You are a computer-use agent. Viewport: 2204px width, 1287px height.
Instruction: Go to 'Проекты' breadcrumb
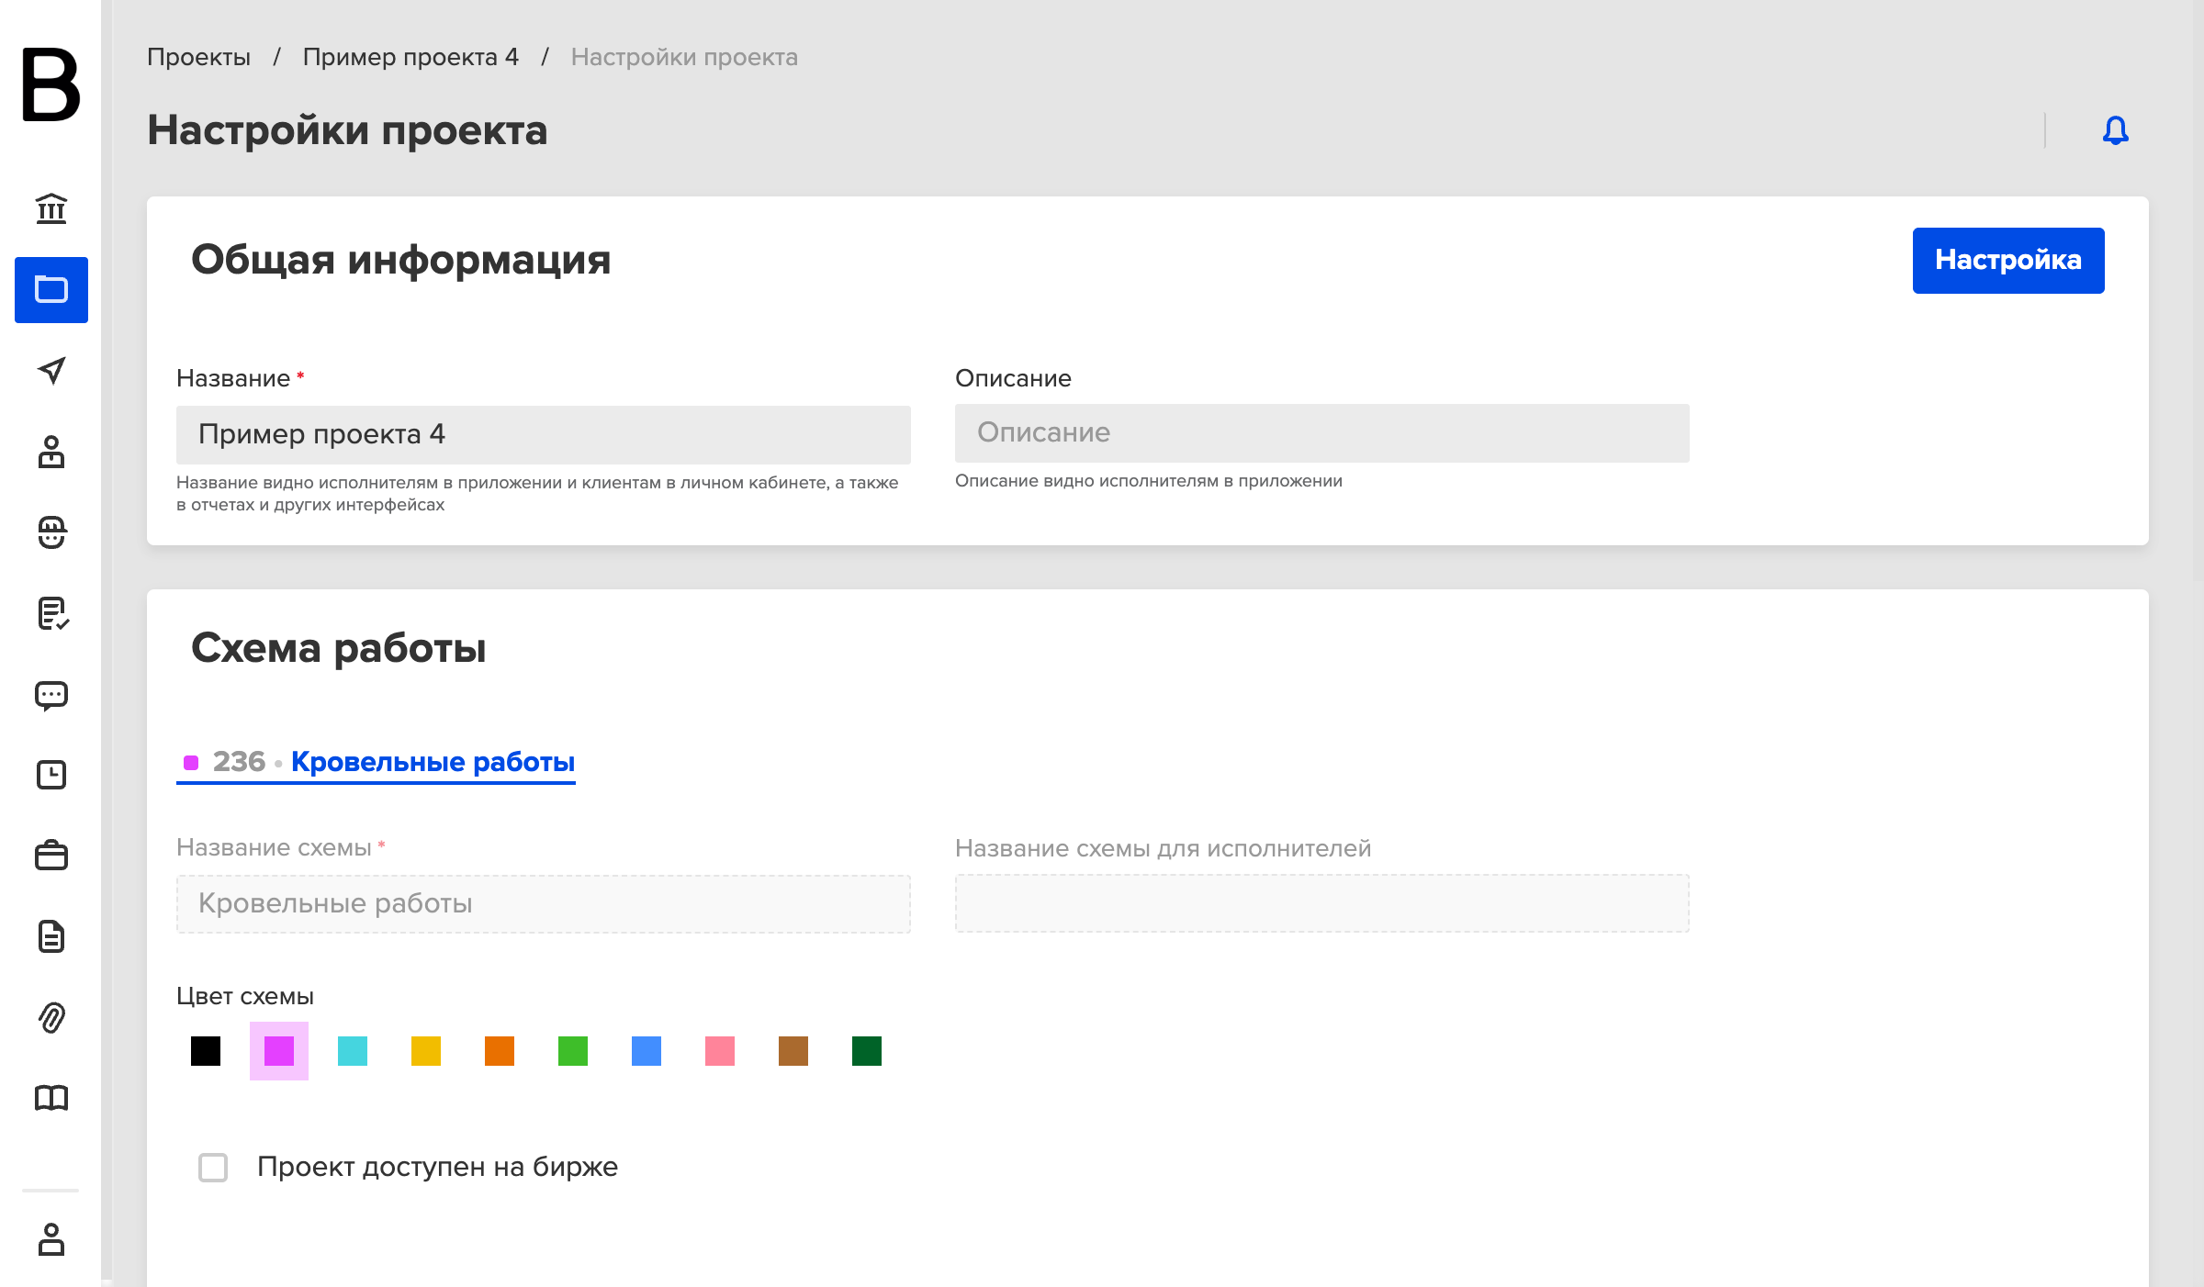tap(198, 57)
